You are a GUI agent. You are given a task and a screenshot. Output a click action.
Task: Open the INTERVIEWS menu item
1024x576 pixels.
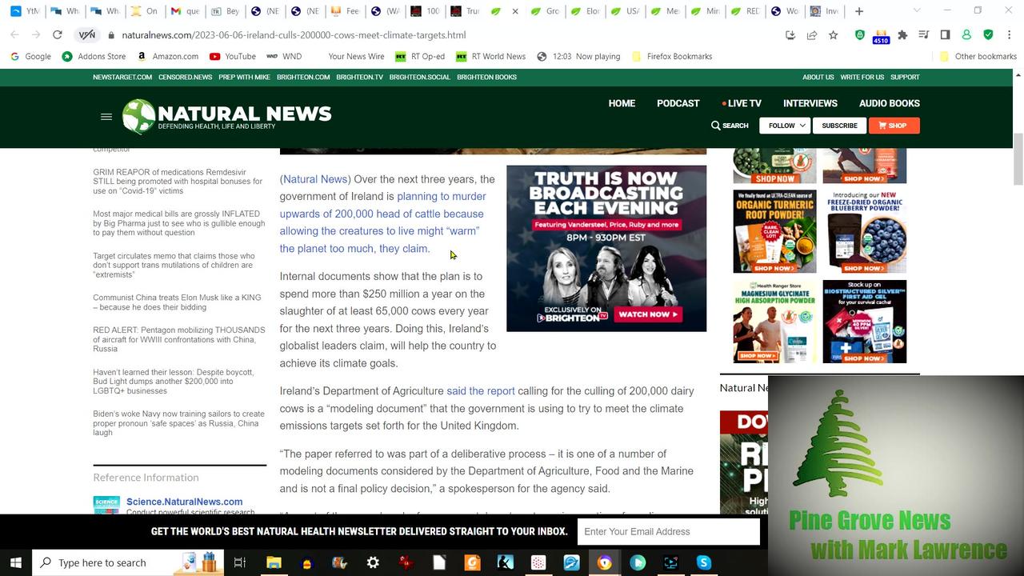click(x=810, y=103)
